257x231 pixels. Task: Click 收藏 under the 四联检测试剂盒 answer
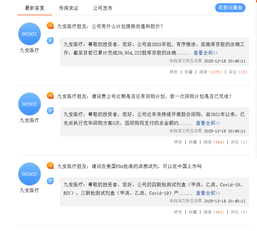tap(193, 212)
